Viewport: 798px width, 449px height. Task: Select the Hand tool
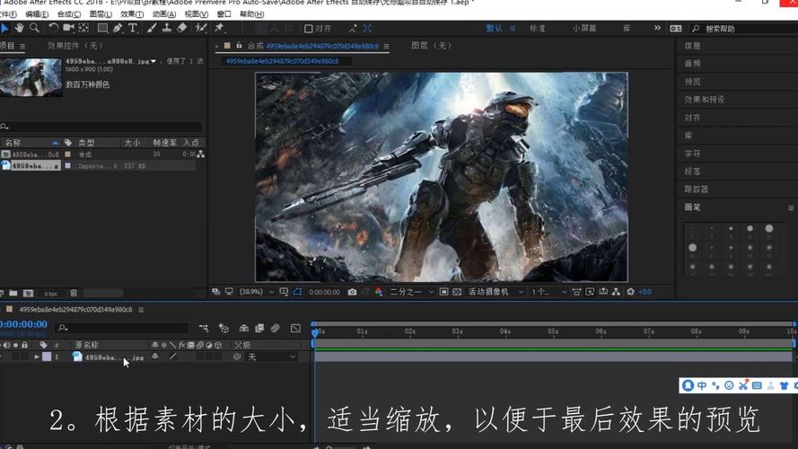coord(20,28)
